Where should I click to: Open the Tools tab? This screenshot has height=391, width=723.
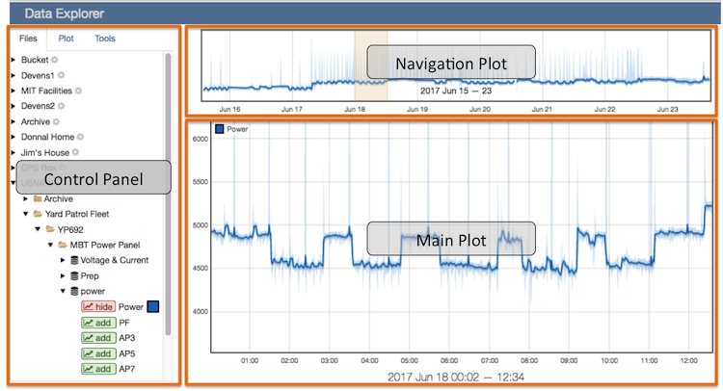[x=105, y=39]
